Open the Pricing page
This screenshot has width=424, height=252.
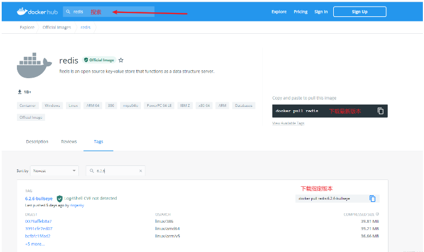(301, 12)
